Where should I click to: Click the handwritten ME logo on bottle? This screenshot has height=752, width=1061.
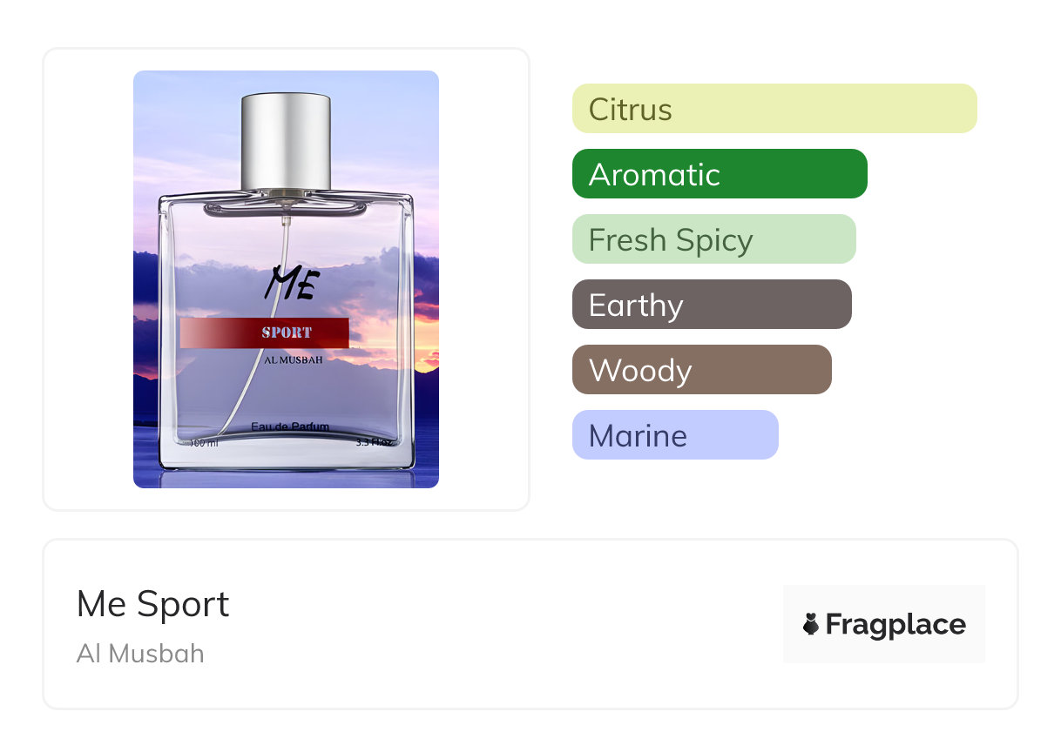(292, 282)
